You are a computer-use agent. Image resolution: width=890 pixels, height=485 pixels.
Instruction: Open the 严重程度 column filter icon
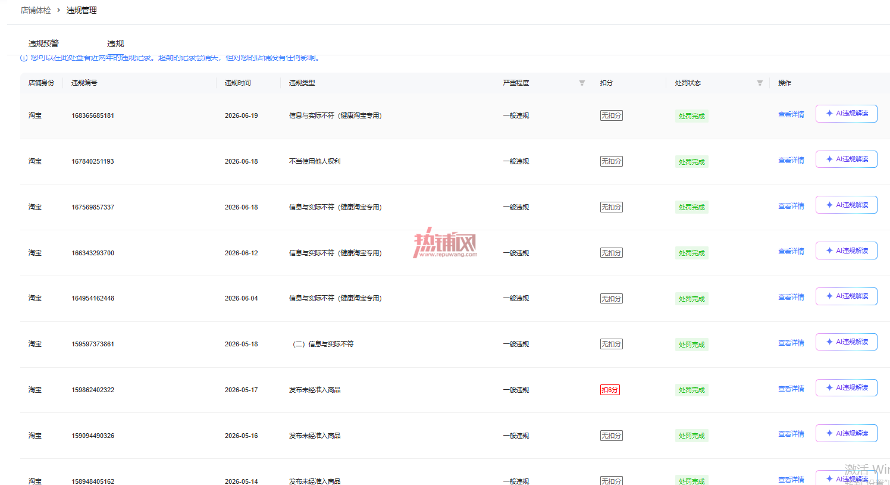582,83
